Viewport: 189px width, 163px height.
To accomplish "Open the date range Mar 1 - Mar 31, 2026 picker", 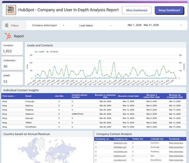I will tap(155, 25).
